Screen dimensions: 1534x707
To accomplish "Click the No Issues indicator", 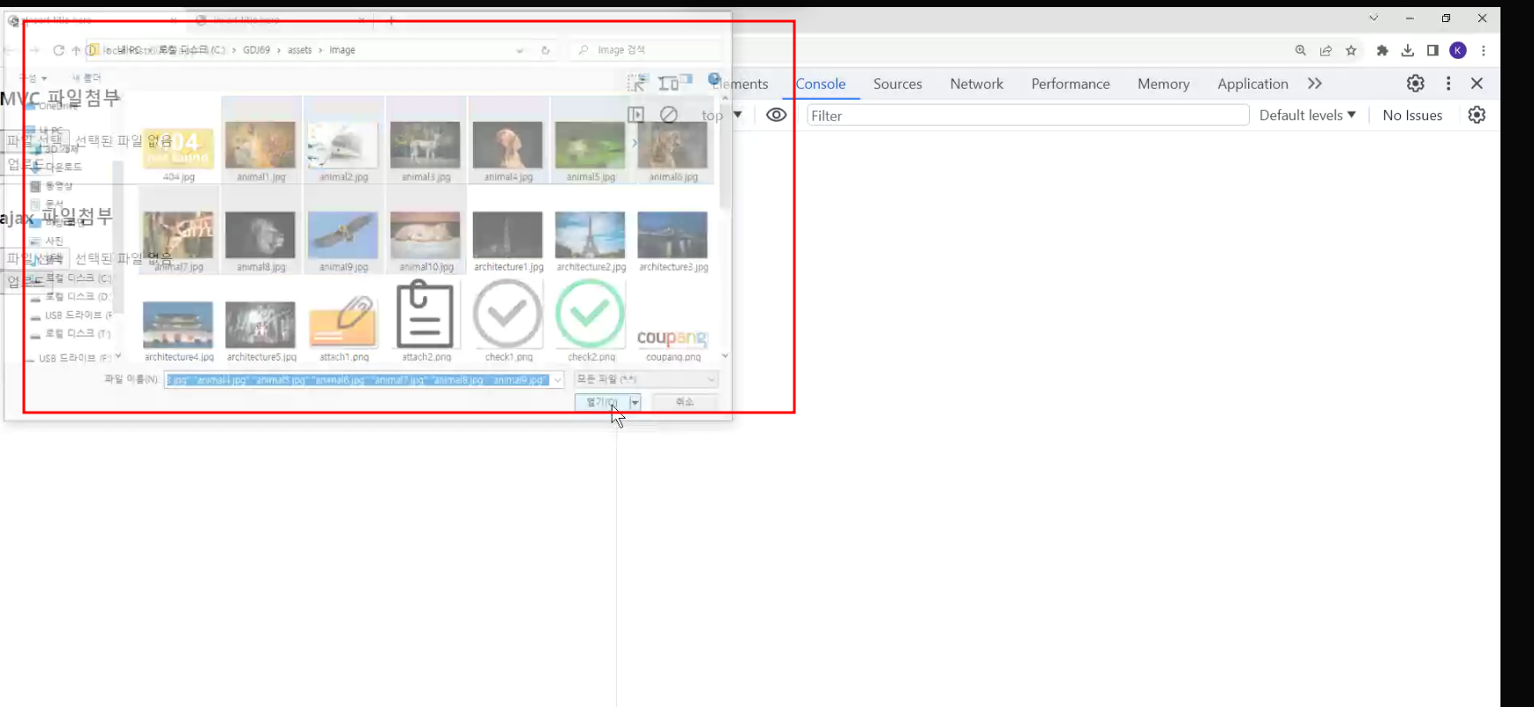I will coord(1412,115).
